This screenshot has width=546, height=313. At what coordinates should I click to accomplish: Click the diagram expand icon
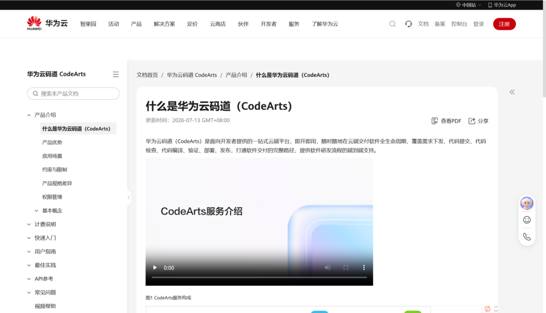[x=496, y=309]
